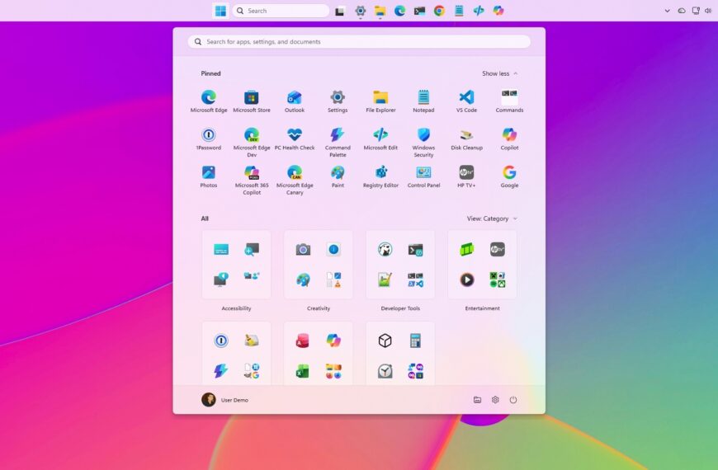The height and width of the screenshot is (470, 718).
Task: Open Chrome from the taskbar
Action: coord(439,11)
